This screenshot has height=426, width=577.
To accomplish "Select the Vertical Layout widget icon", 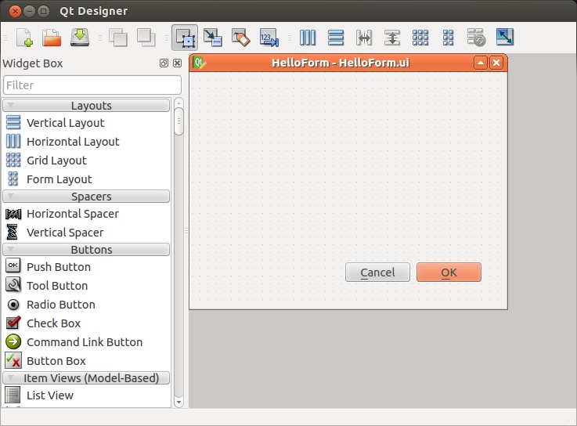I will click(x=13, y=122).
